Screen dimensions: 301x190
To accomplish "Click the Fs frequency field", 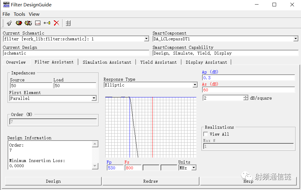I will 133,168.
